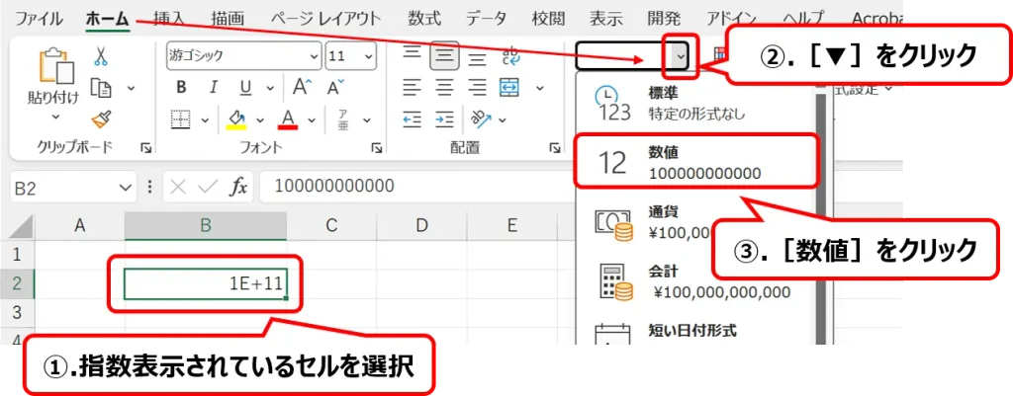The height and width of the screenshot is (396, 1013).
Task: Choose 通貨 format in the list
Action: (694, 221)
